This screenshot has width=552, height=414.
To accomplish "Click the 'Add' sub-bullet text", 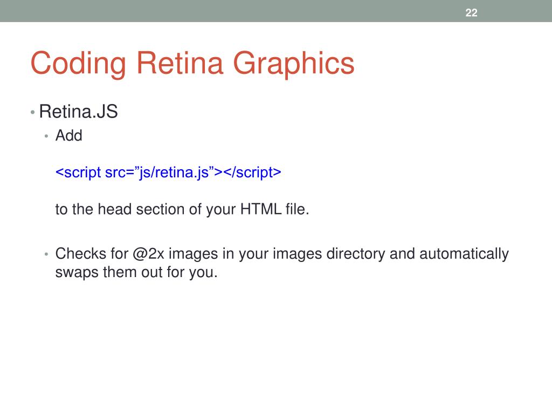I will pyautogui.click(x=68, y=135).
